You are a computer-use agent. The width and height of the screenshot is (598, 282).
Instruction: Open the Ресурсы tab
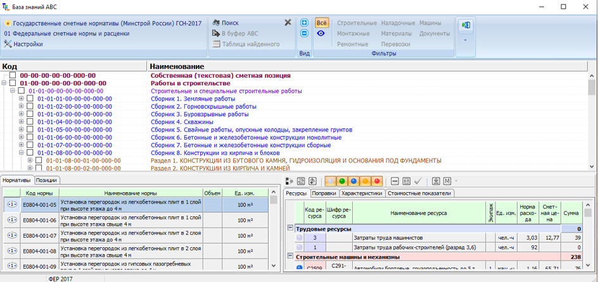tap(296, 193)
